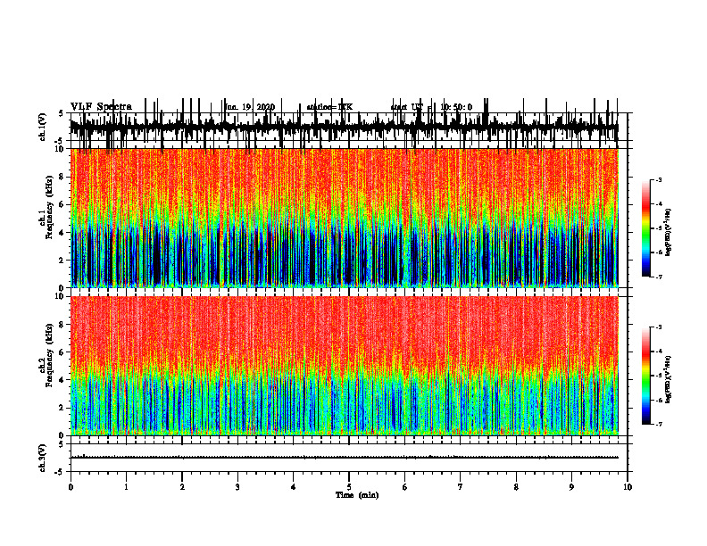Click the ch.1 frequency axis "6" kHz tick
This screenshot has width=707, height=546.
point(62,204)
